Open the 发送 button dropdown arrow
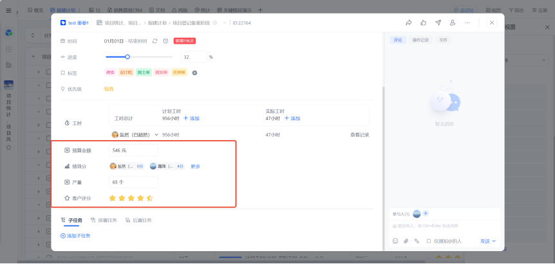The image size is (555, 264). [x=494, y=241]
